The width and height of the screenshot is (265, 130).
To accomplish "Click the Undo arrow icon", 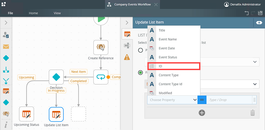I will pyautogui.click(x=246, y=13).
